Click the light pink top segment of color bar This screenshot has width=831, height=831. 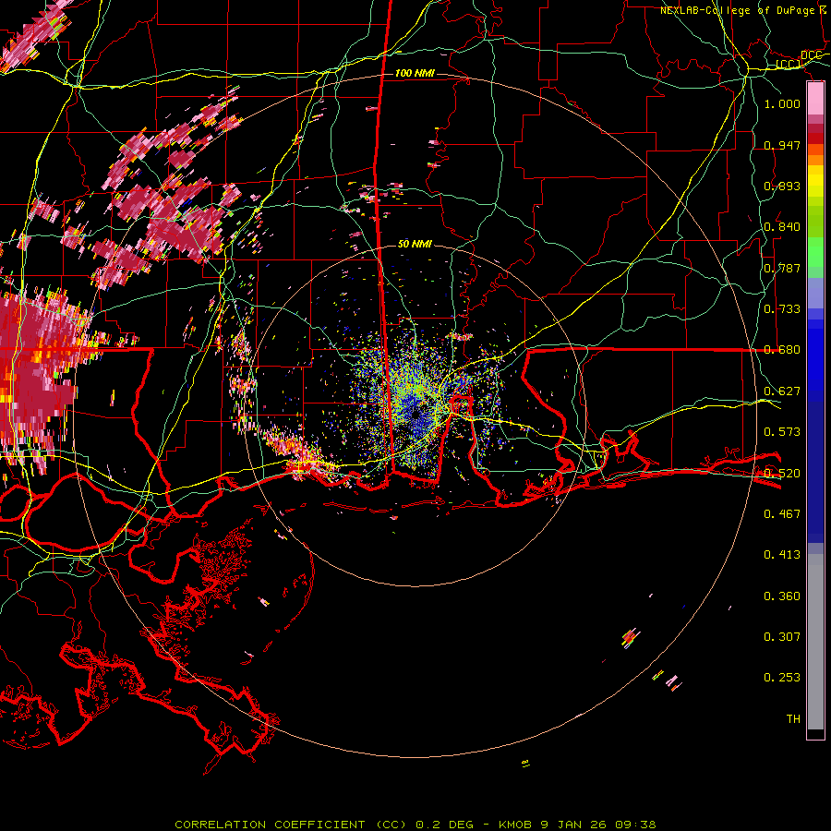815,98
